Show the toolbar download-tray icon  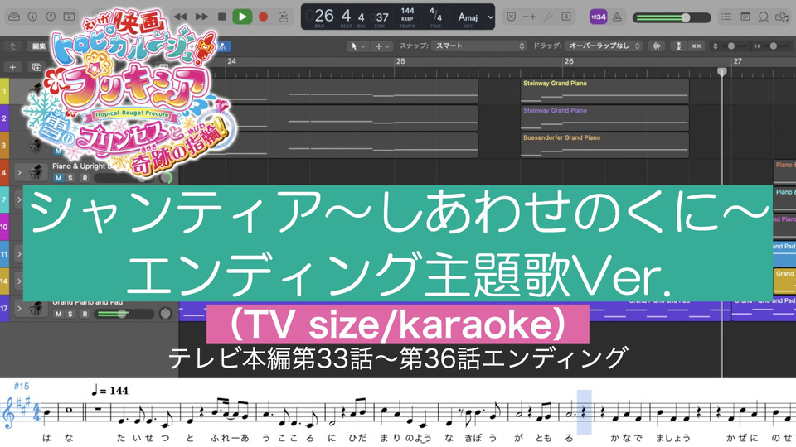tap(69, 17)
